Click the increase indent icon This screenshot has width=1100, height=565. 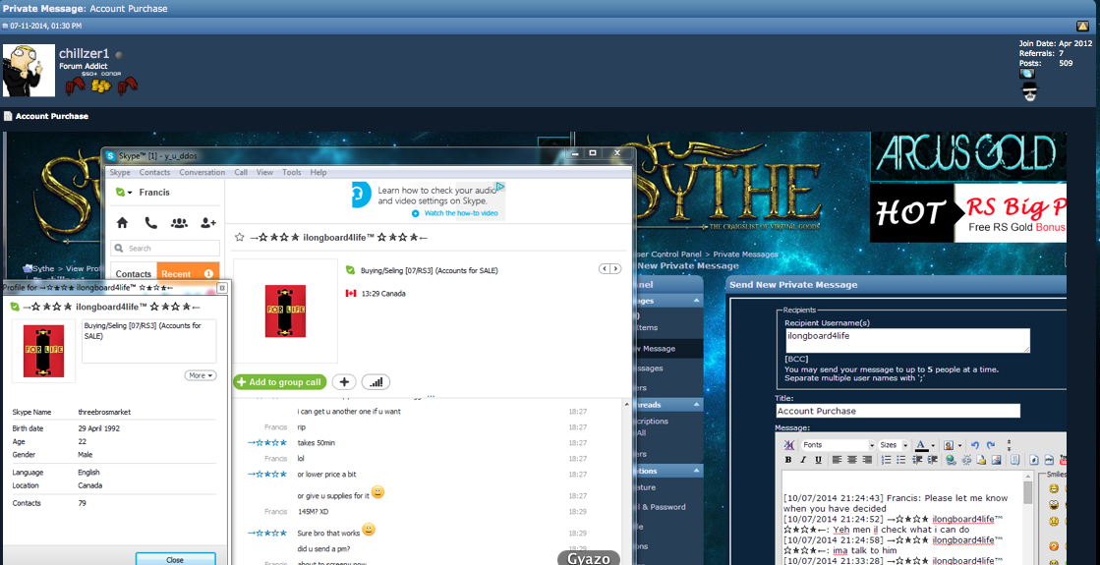932,460
